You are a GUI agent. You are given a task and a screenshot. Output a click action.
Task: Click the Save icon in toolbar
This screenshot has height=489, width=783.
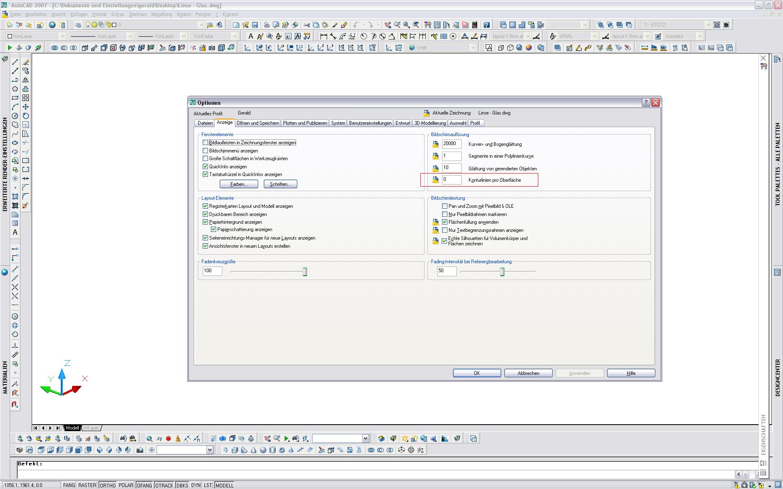click(255, 25)
